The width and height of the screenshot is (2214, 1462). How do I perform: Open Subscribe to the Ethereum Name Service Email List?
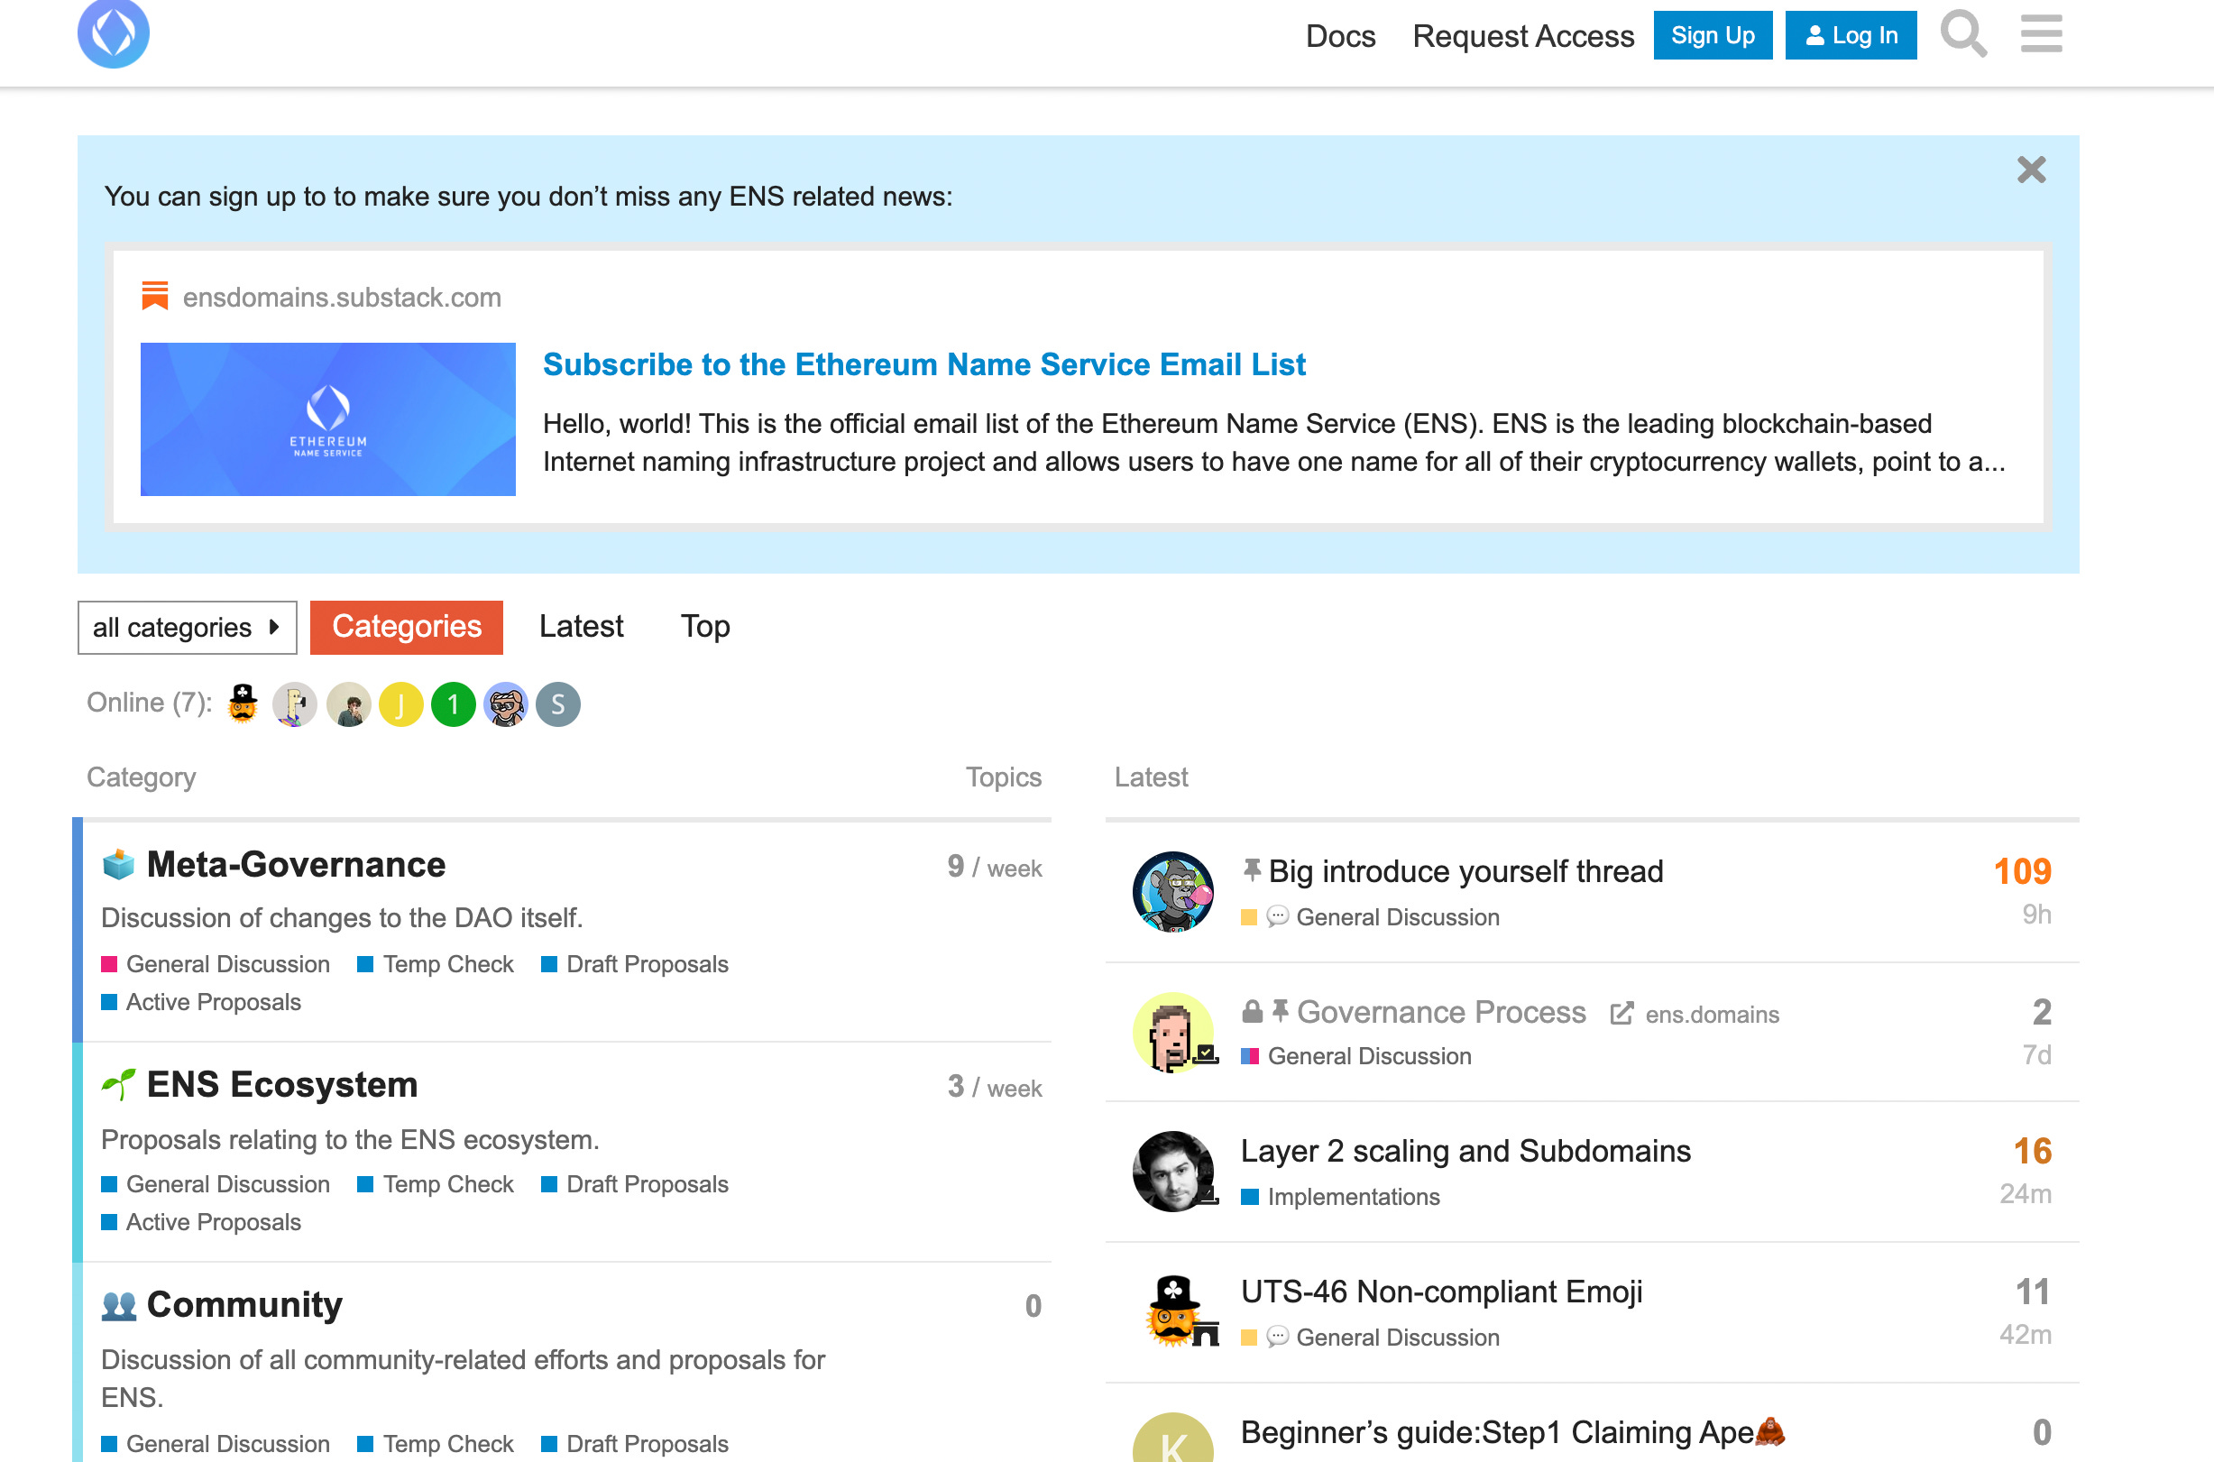(923, 364)
